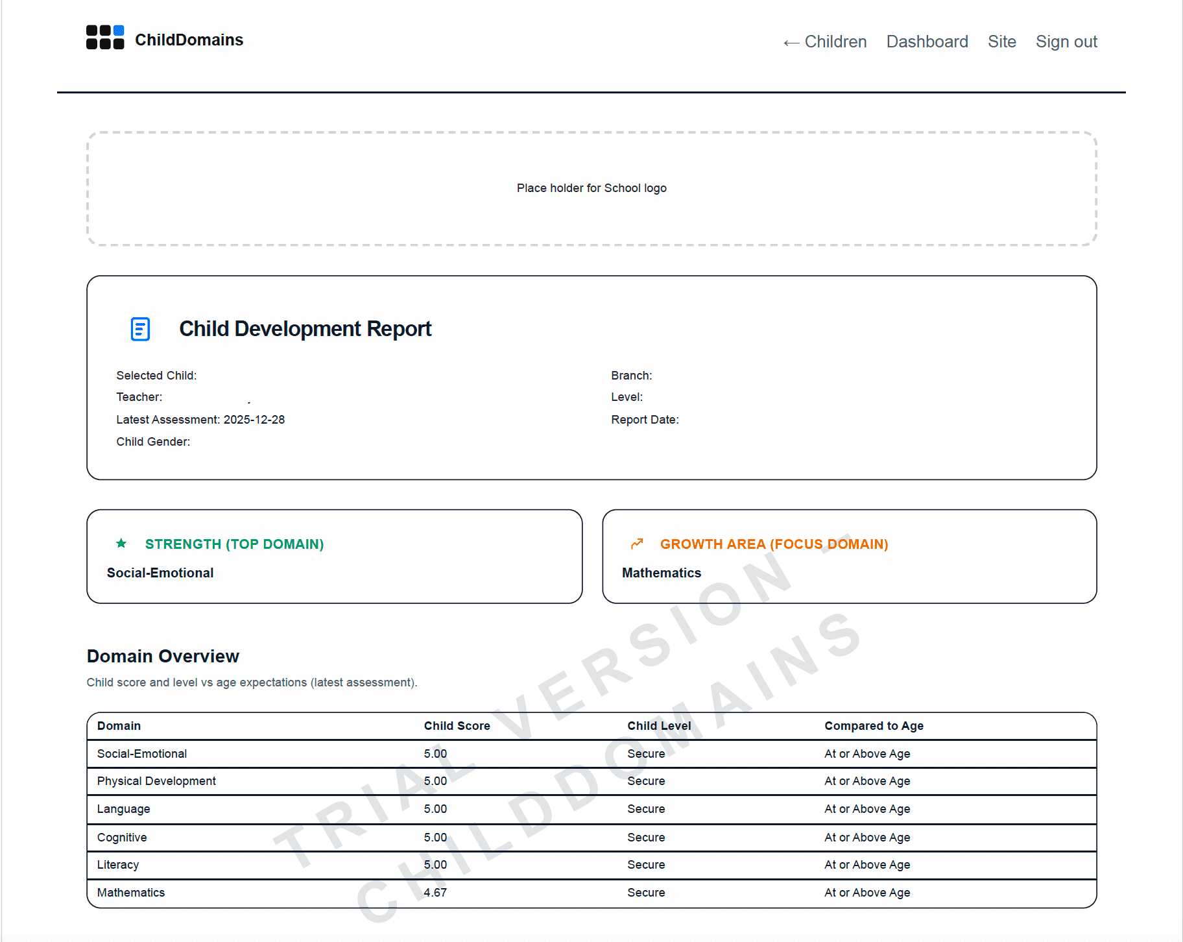Click the Latest Assessment date text
This screenshot has width=1183, height=942.
point(200,419)
